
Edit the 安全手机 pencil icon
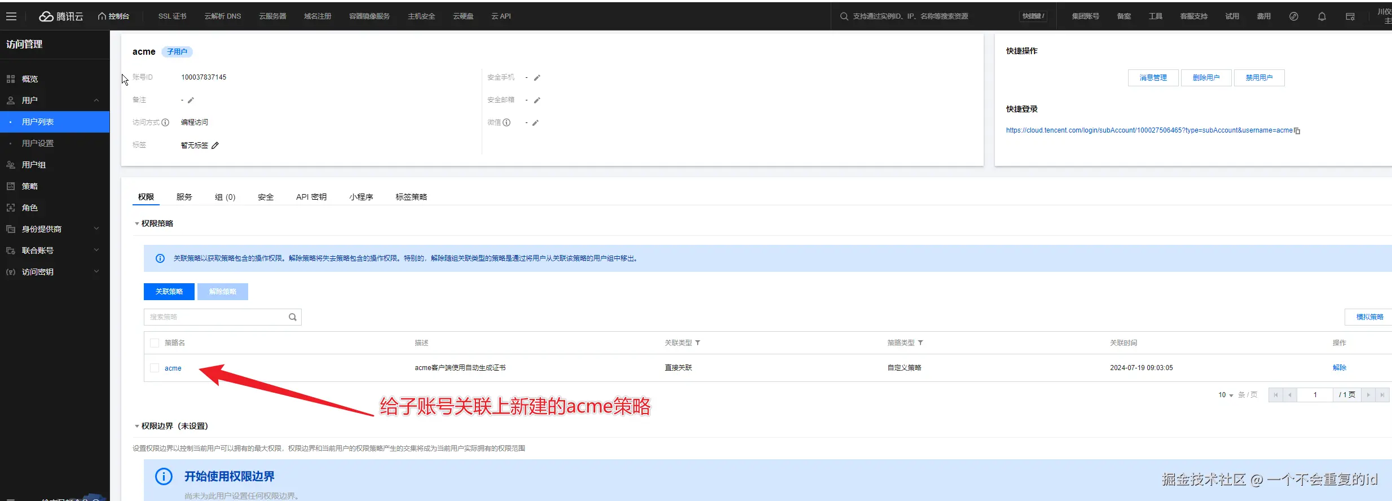tap(537, 78)
